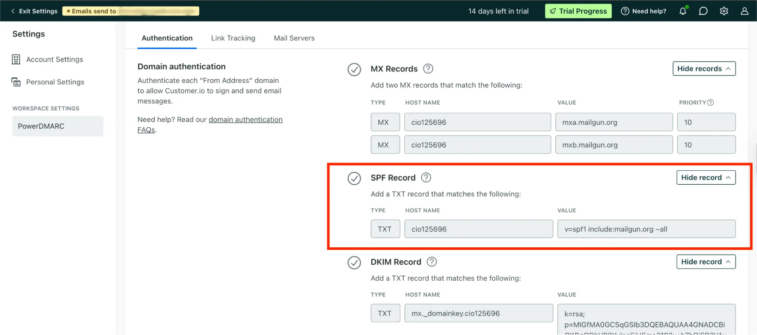This screenshot has width=757, height=335.
Task: Click the Priority help icon
Action: (710, 102)
